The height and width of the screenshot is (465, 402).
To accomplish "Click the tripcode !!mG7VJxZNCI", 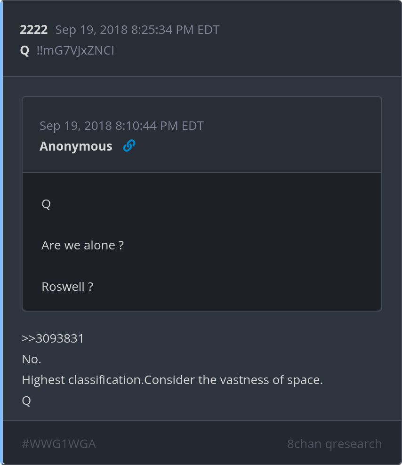I will pos(75,50).
